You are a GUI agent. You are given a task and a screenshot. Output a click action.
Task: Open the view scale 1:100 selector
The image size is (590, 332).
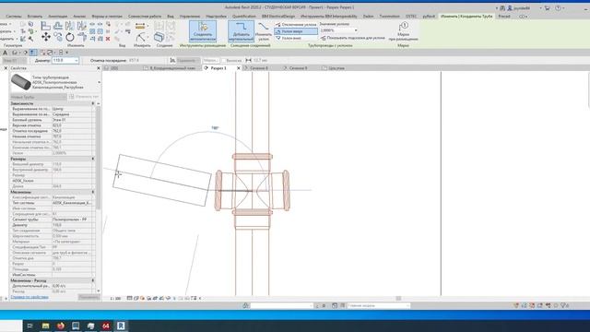pos(115,298)
